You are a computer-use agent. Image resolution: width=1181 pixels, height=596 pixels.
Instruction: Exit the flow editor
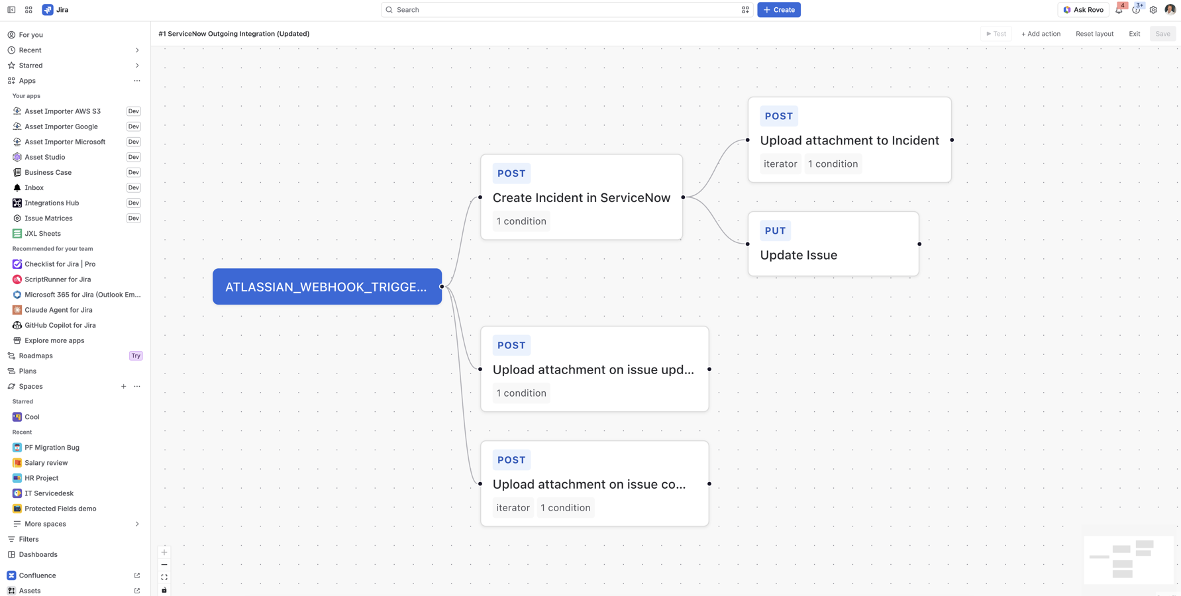tap(1134, 34)
